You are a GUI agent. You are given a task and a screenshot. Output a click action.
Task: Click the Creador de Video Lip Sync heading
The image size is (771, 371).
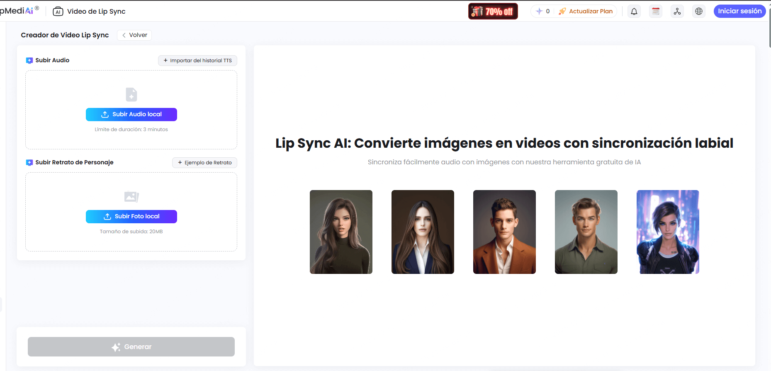coord(65,35)
